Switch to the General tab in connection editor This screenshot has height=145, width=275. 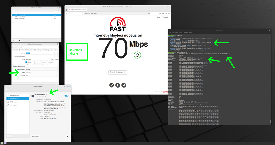pyautogui.click(x=15, y=50)
